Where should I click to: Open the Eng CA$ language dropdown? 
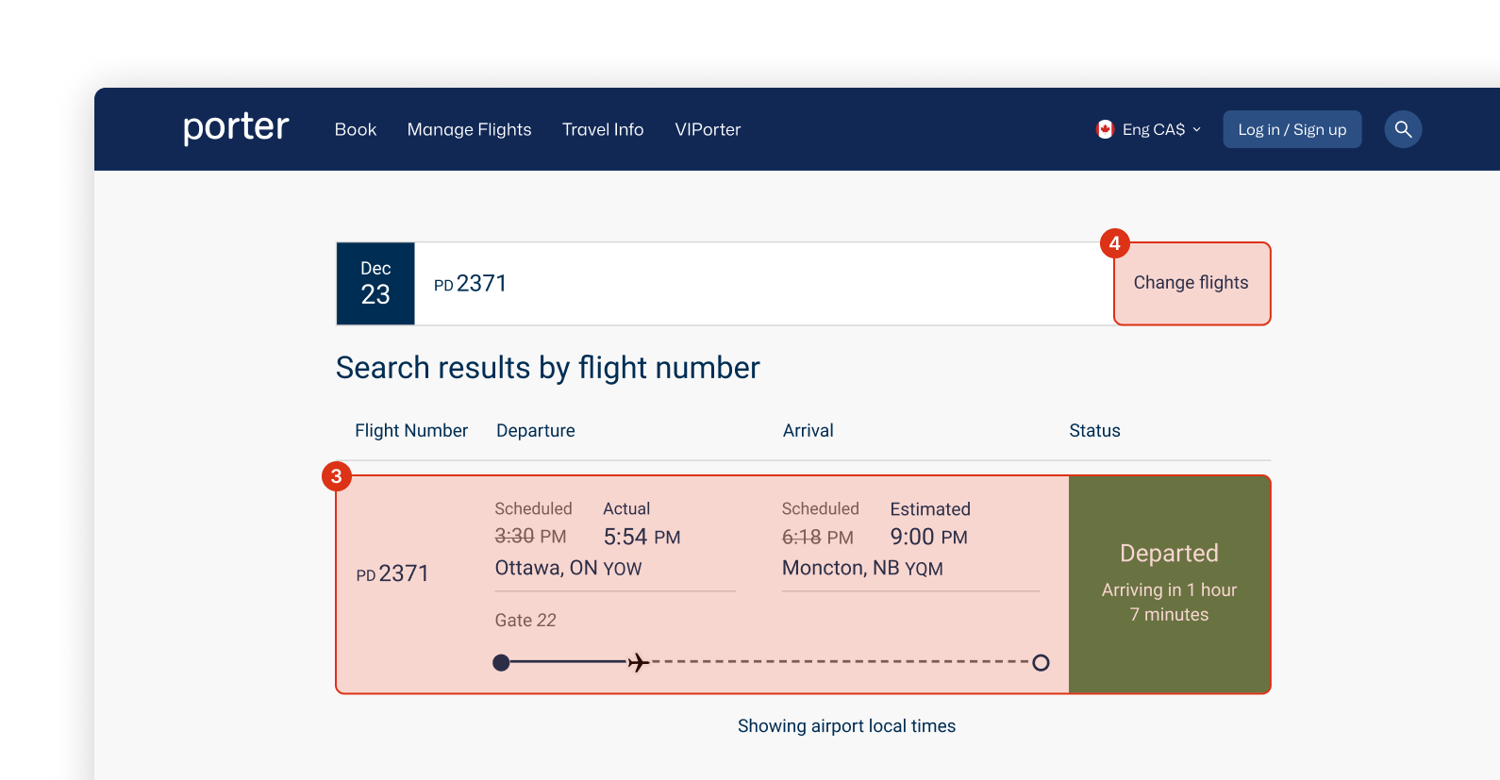1154,129
